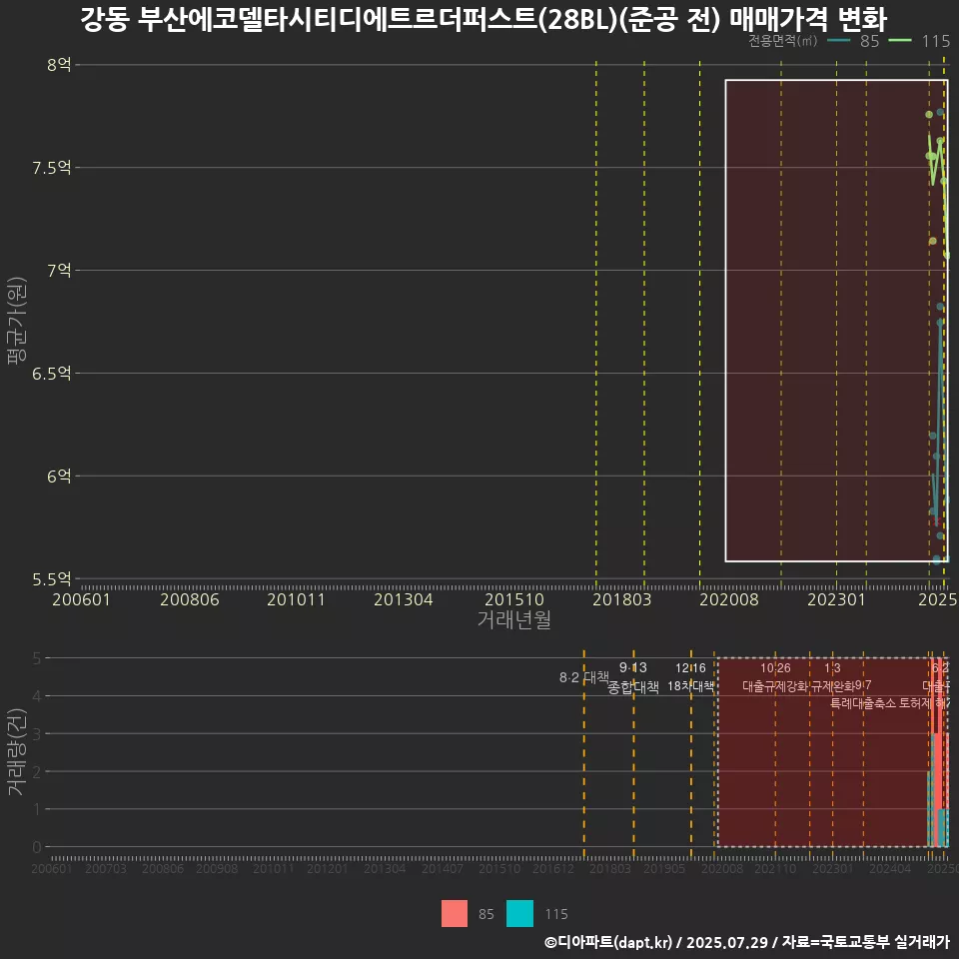Screen dimensions: 959x959
Task: Click '202404' on the volume chart axis
Action: 890,868
